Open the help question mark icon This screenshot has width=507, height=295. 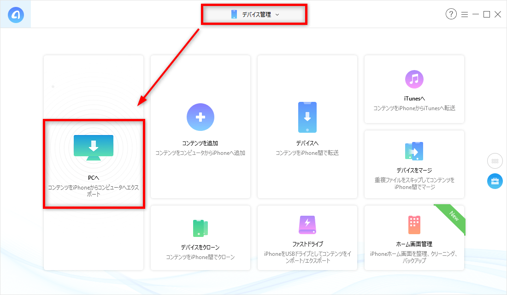451,14
